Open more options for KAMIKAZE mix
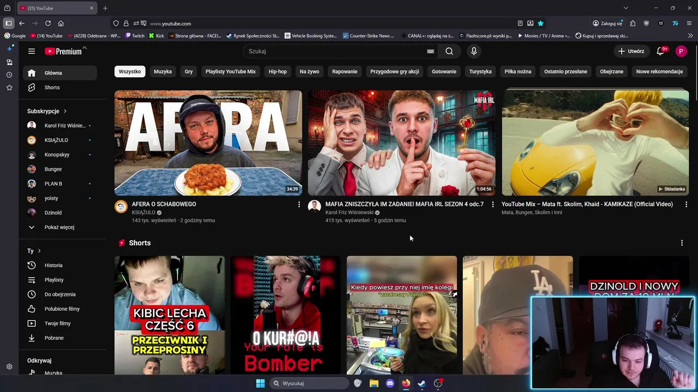 pos(686,204)
